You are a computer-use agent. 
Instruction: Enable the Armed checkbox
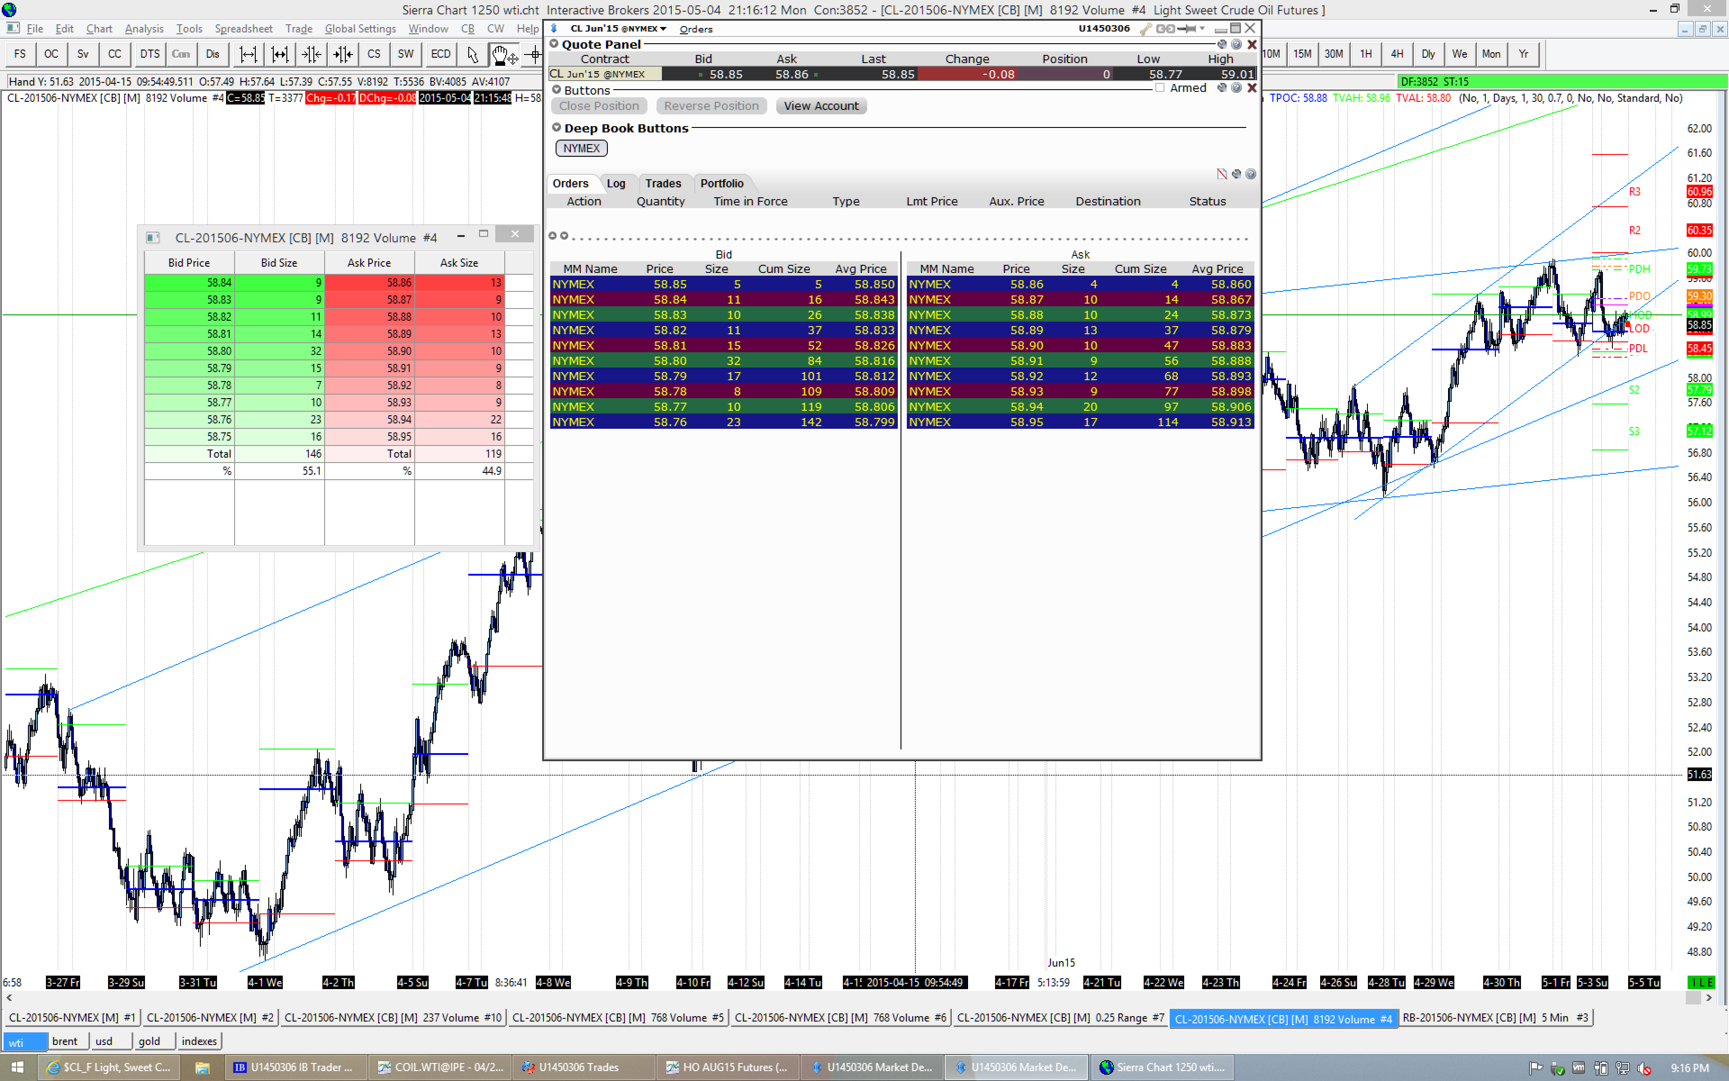click(x=1159, y=88)
